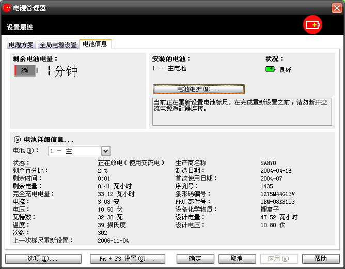Click the title bar power manager icon
345x269 pixels.
pos(7,8)
